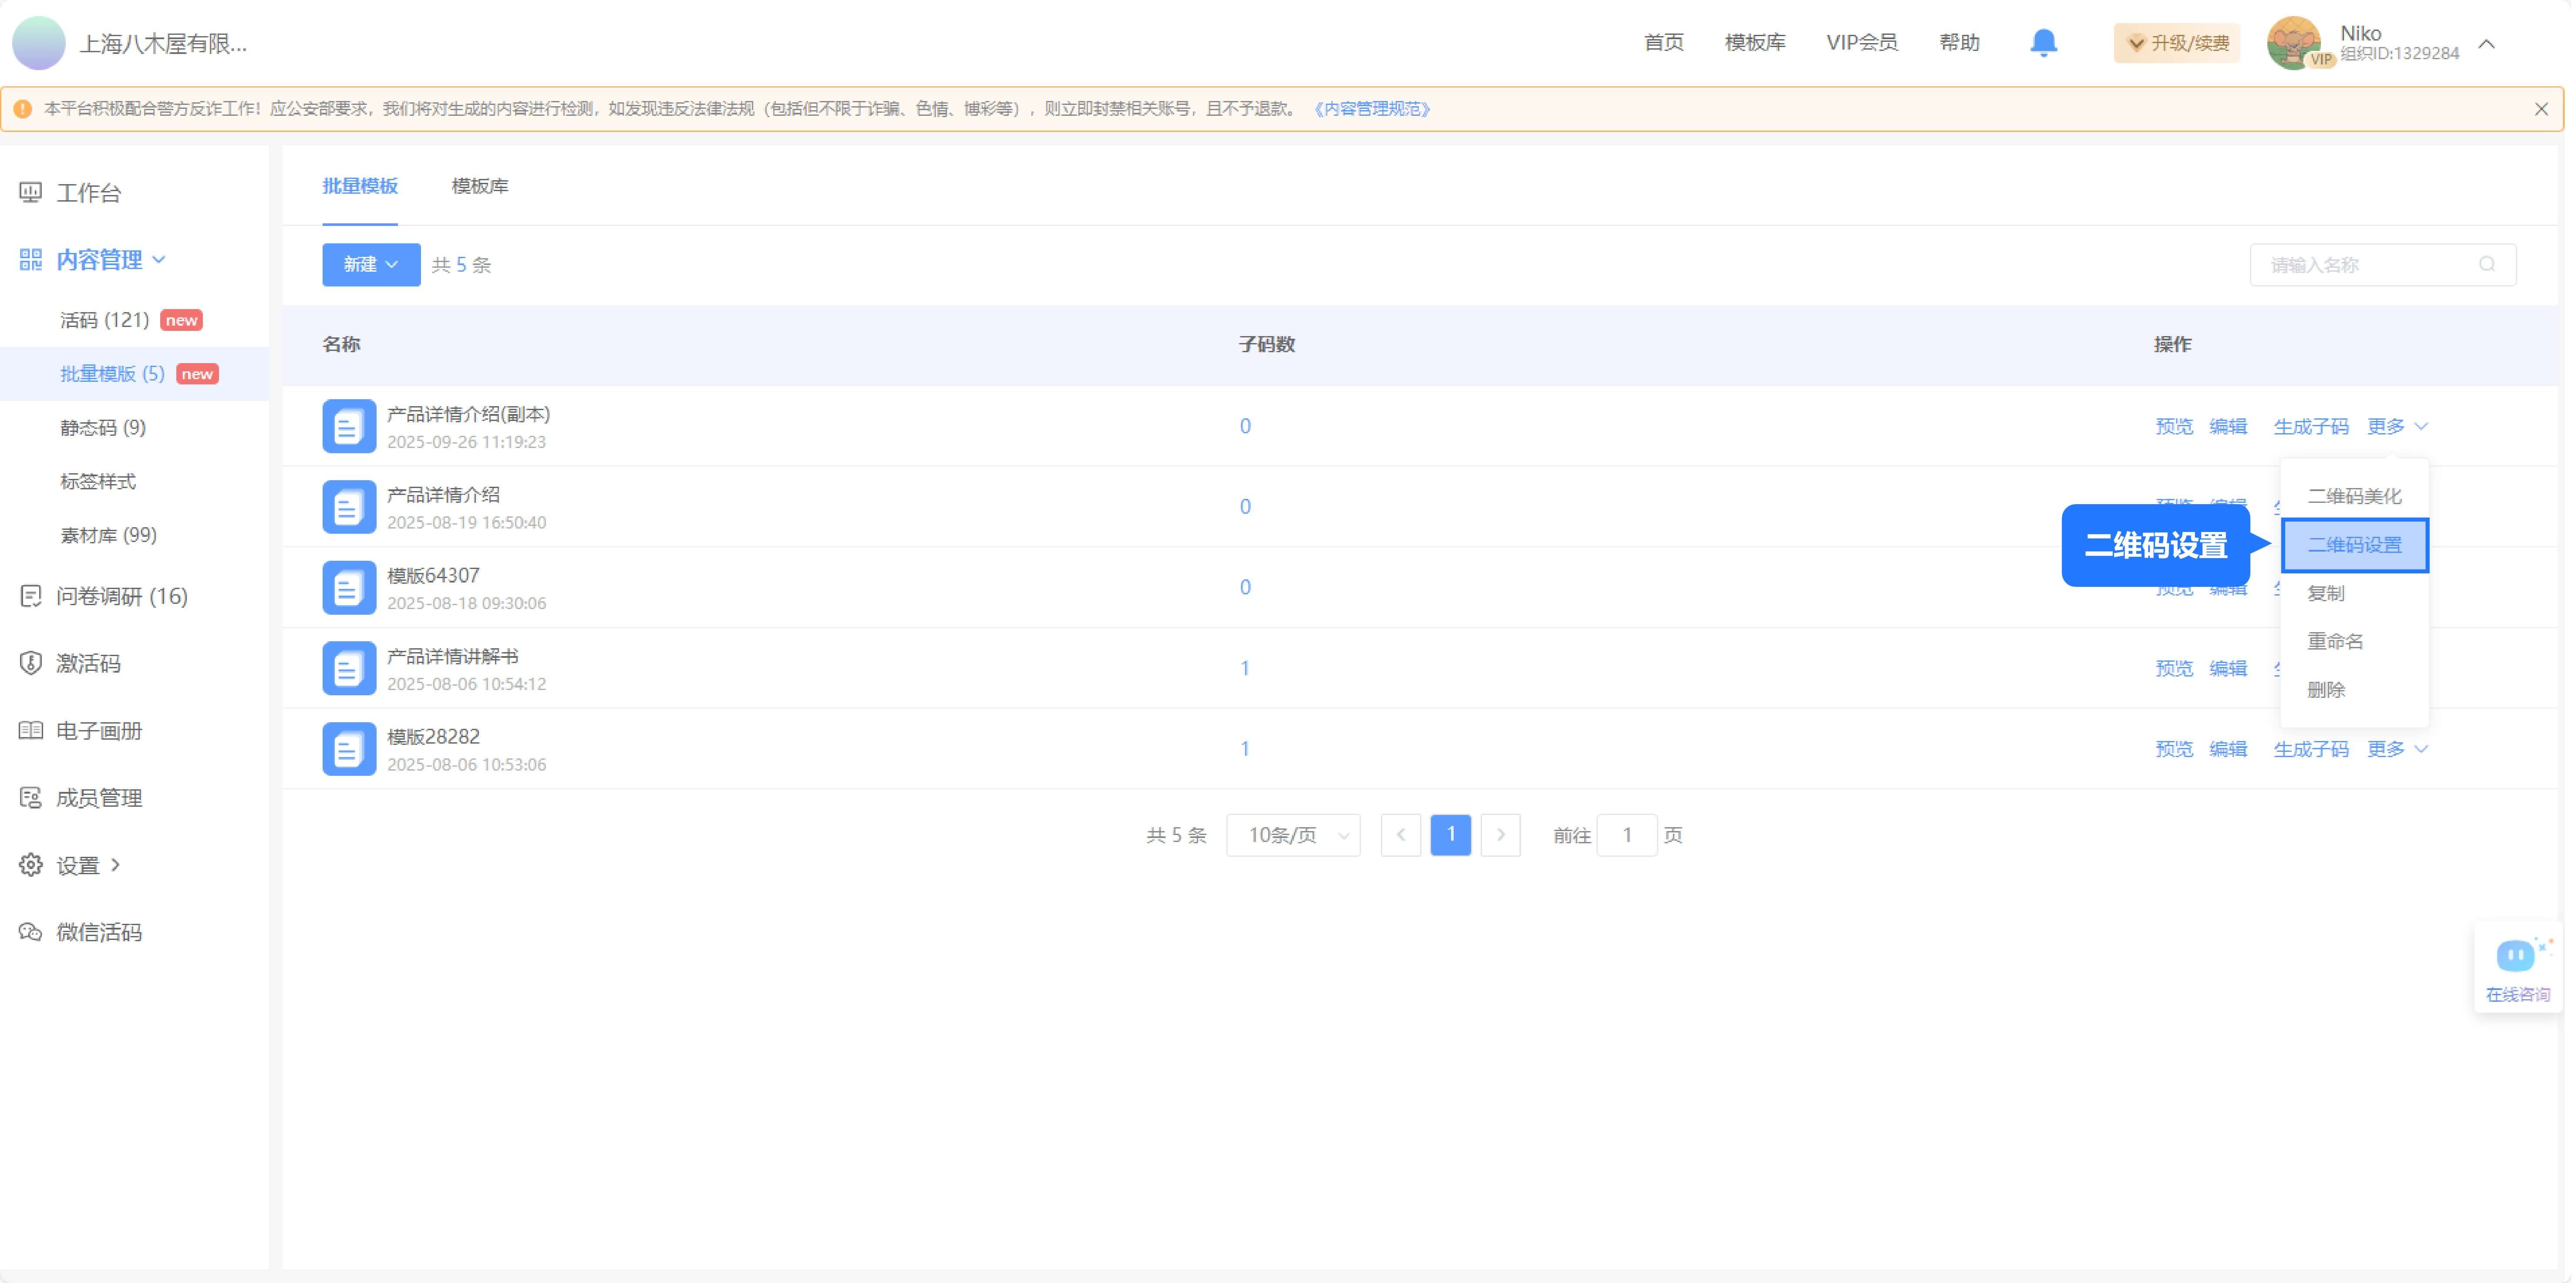
Task: Open the 10条/页 page size dropdown
Action: pos(1293,835)
